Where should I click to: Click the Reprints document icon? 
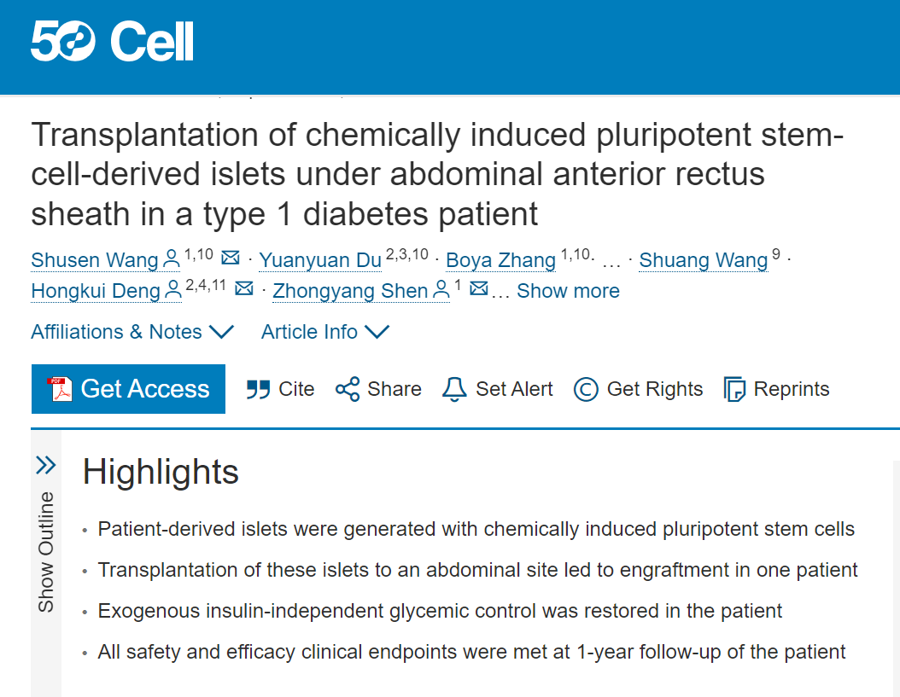click(x=734, y=390)
